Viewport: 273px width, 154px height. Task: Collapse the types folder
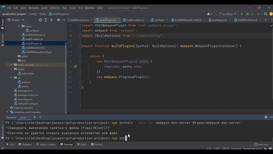19,26
